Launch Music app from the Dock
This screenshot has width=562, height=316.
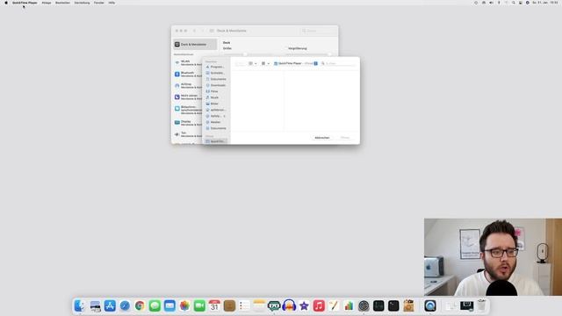click(319, 306)
